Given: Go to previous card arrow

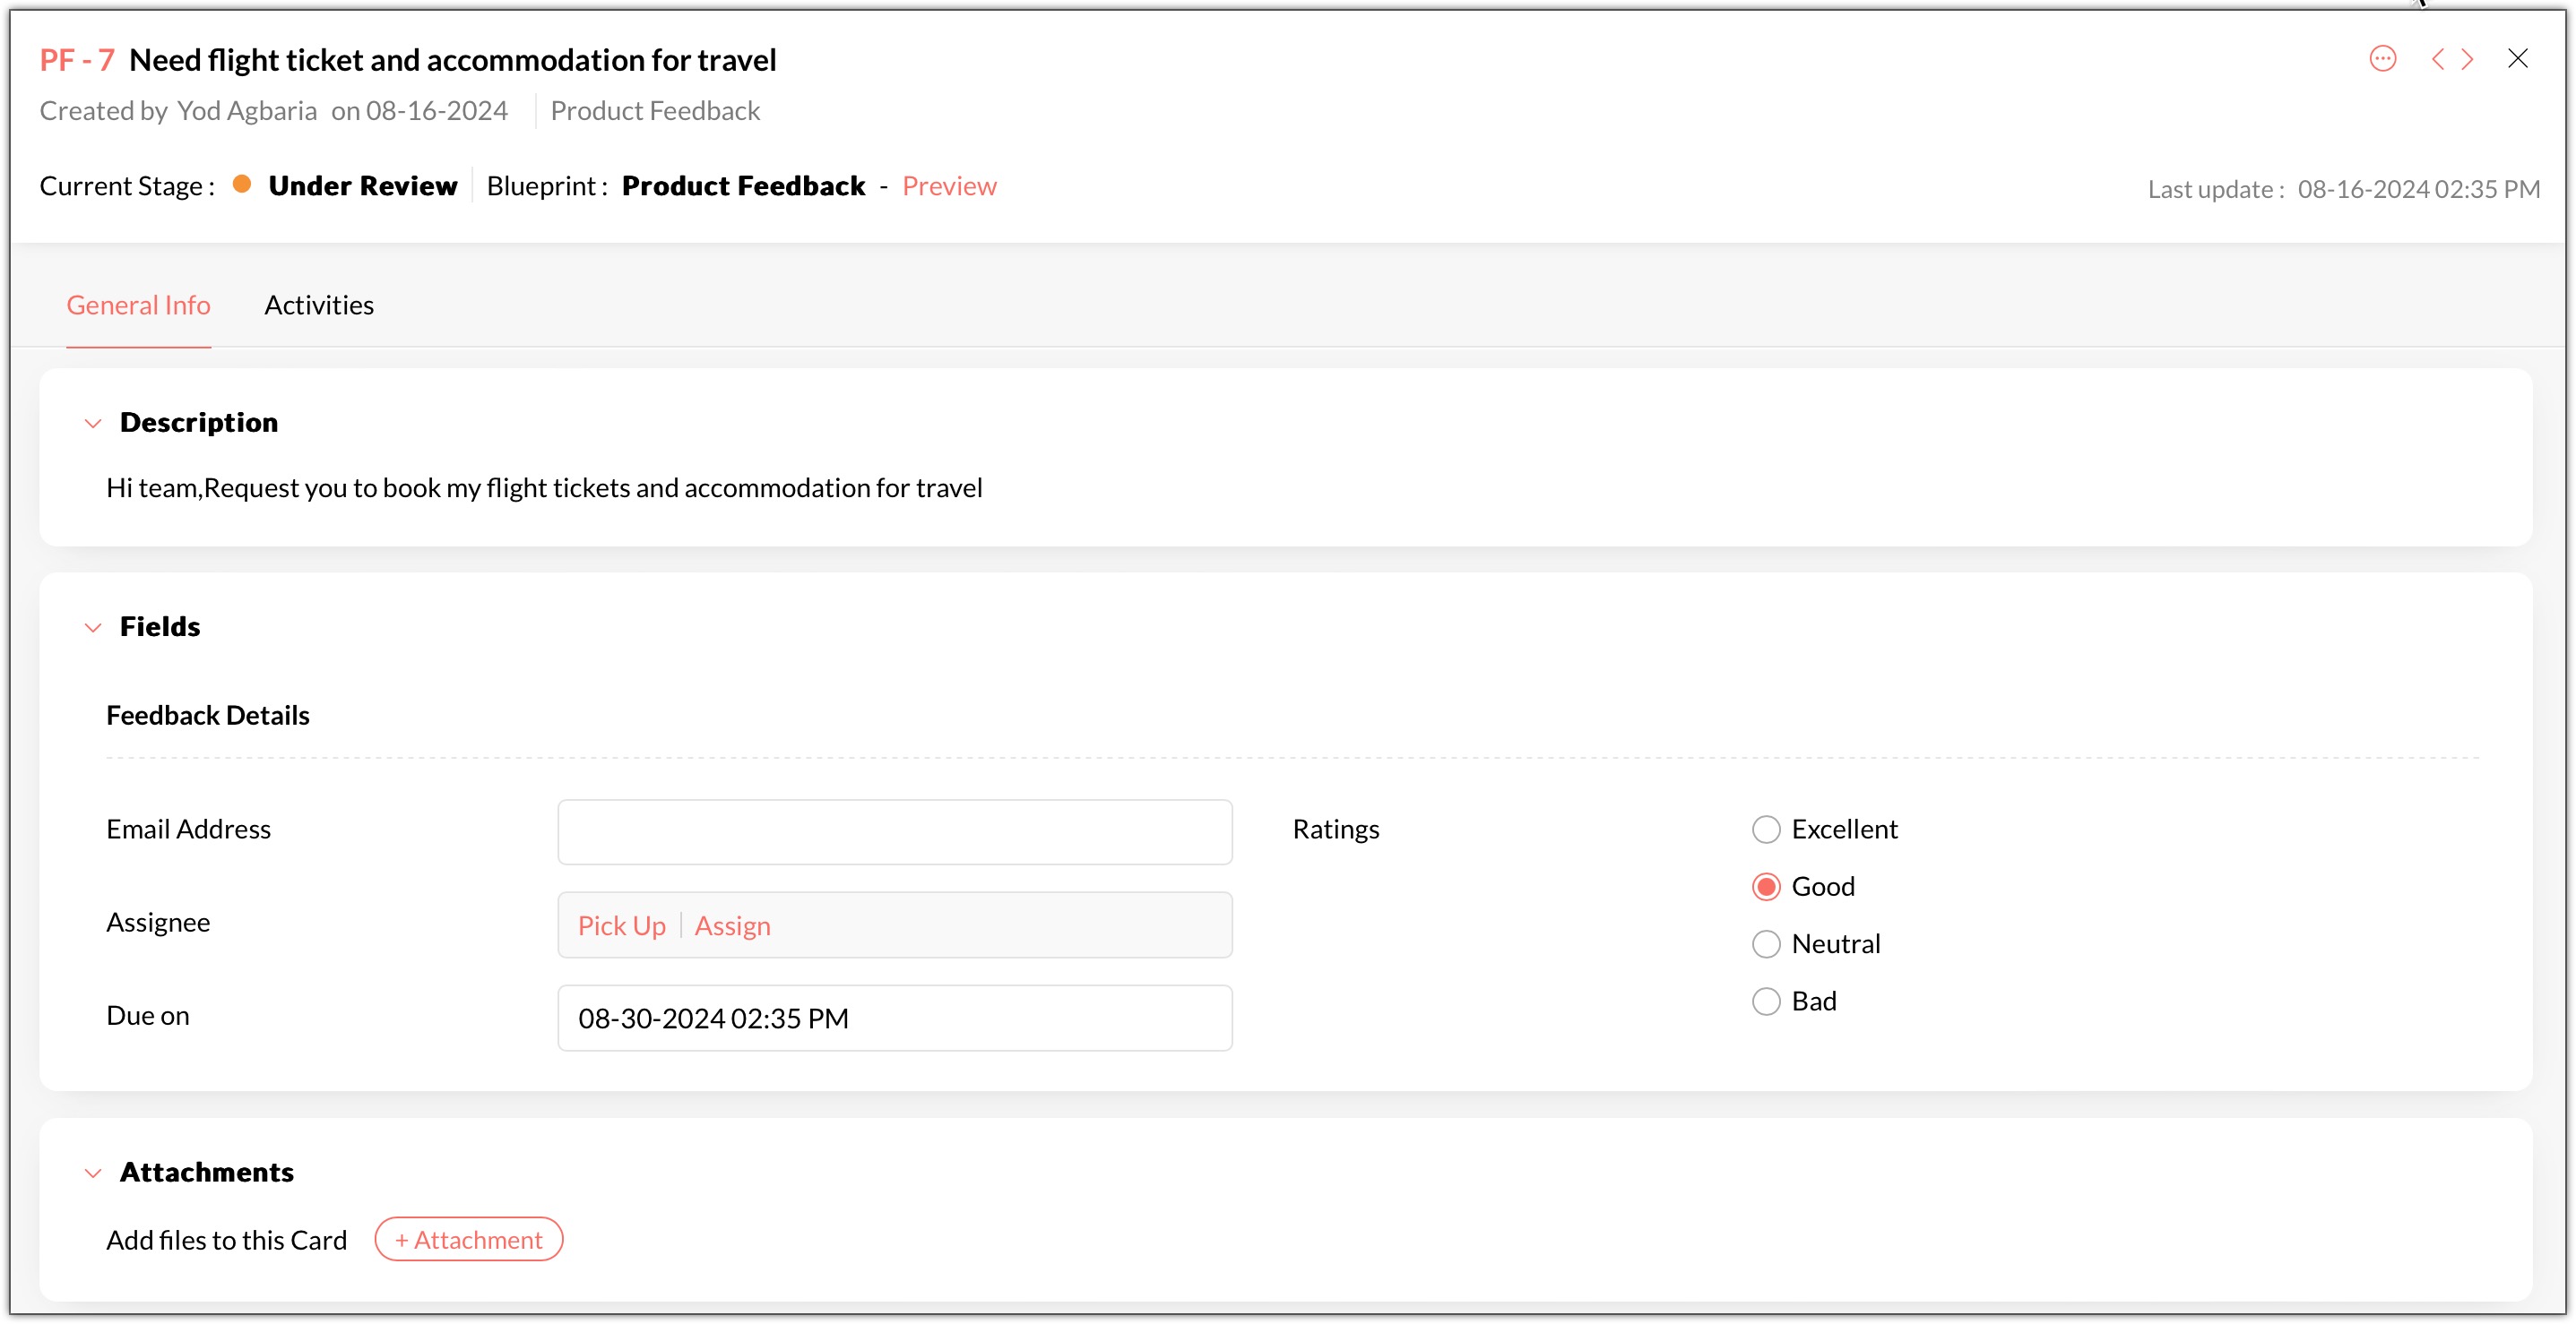Looking at the screenshot, I should coord(2437,59).
